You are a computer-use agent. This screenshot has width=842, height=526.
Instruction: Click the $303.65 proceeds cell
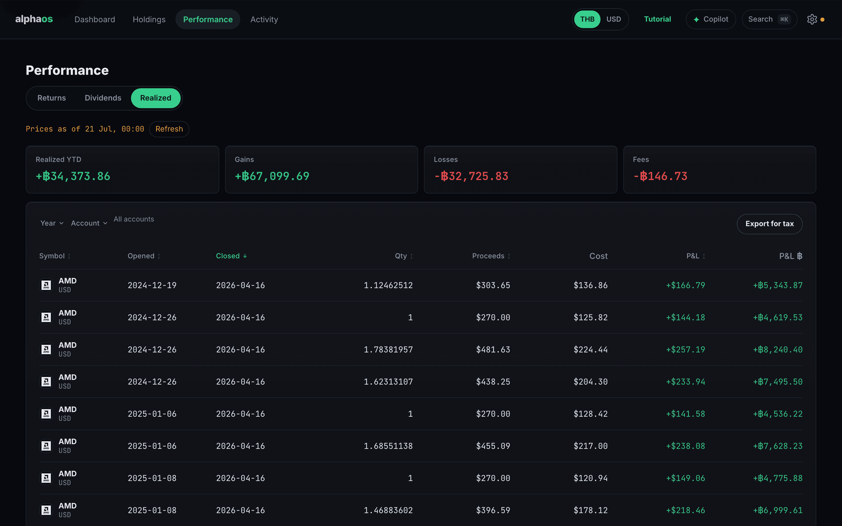pyautogui.click(x=493, y=285)
